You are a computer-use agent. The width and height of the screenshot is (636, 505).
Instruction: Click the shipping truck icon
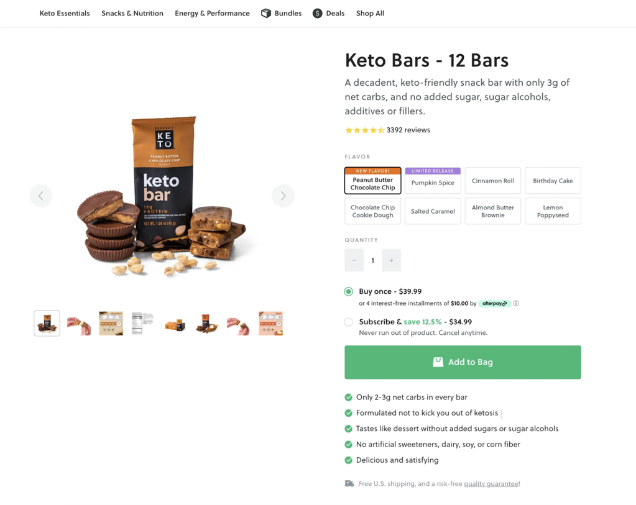349,483
